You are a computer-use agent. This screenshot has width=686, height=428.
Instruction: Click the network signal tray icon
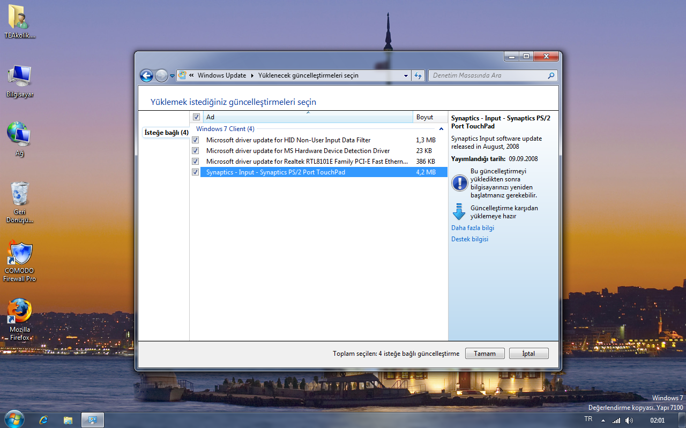[x=616, y=421]
